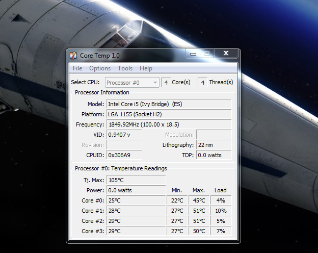Click the Core(s) count field

pos(166,83)
